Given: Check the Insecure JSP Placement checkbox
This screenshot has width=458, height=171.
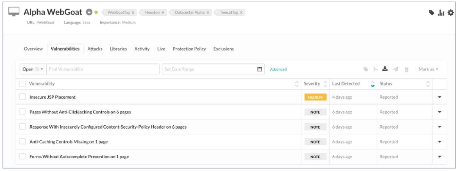Looking at the screenshot, I should click(x=23, y=97).
